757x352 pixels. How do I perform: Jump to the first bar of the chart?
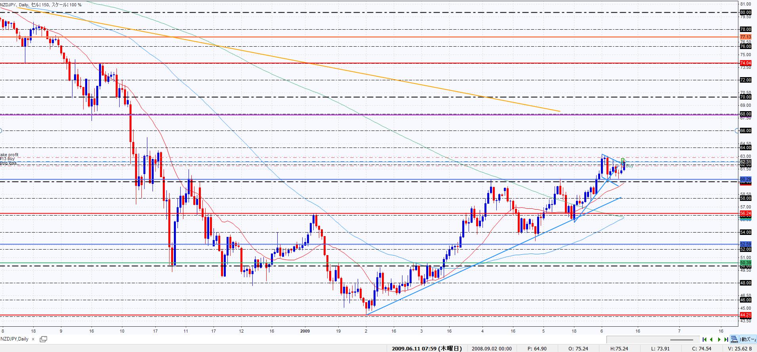pyautogui.click(x=705, y=339)
